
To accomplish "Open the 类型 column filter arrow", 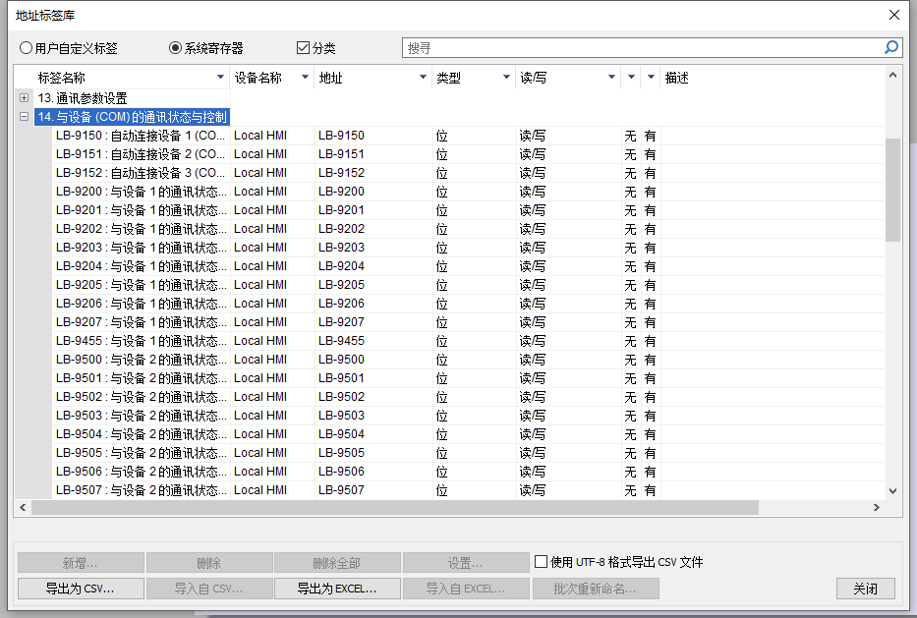I will click(506, 78).
